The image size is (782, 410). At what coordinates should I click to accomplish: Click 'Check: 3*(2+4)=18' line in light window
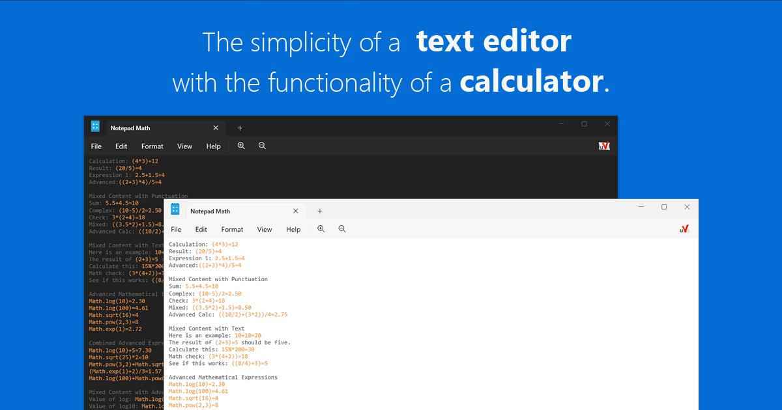coord(198,301)
